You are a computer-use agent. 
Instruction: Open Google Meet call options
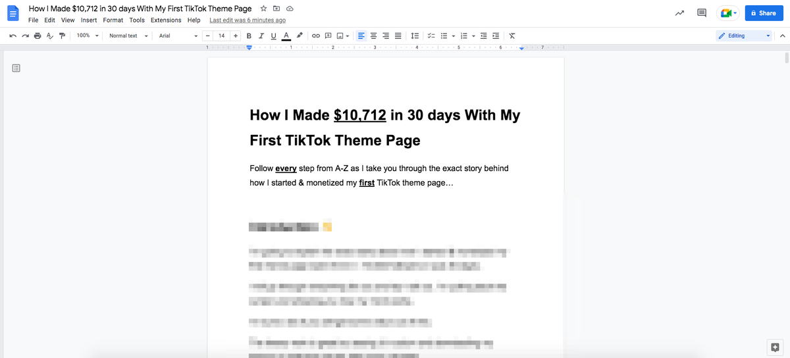(x=728, y=13)
